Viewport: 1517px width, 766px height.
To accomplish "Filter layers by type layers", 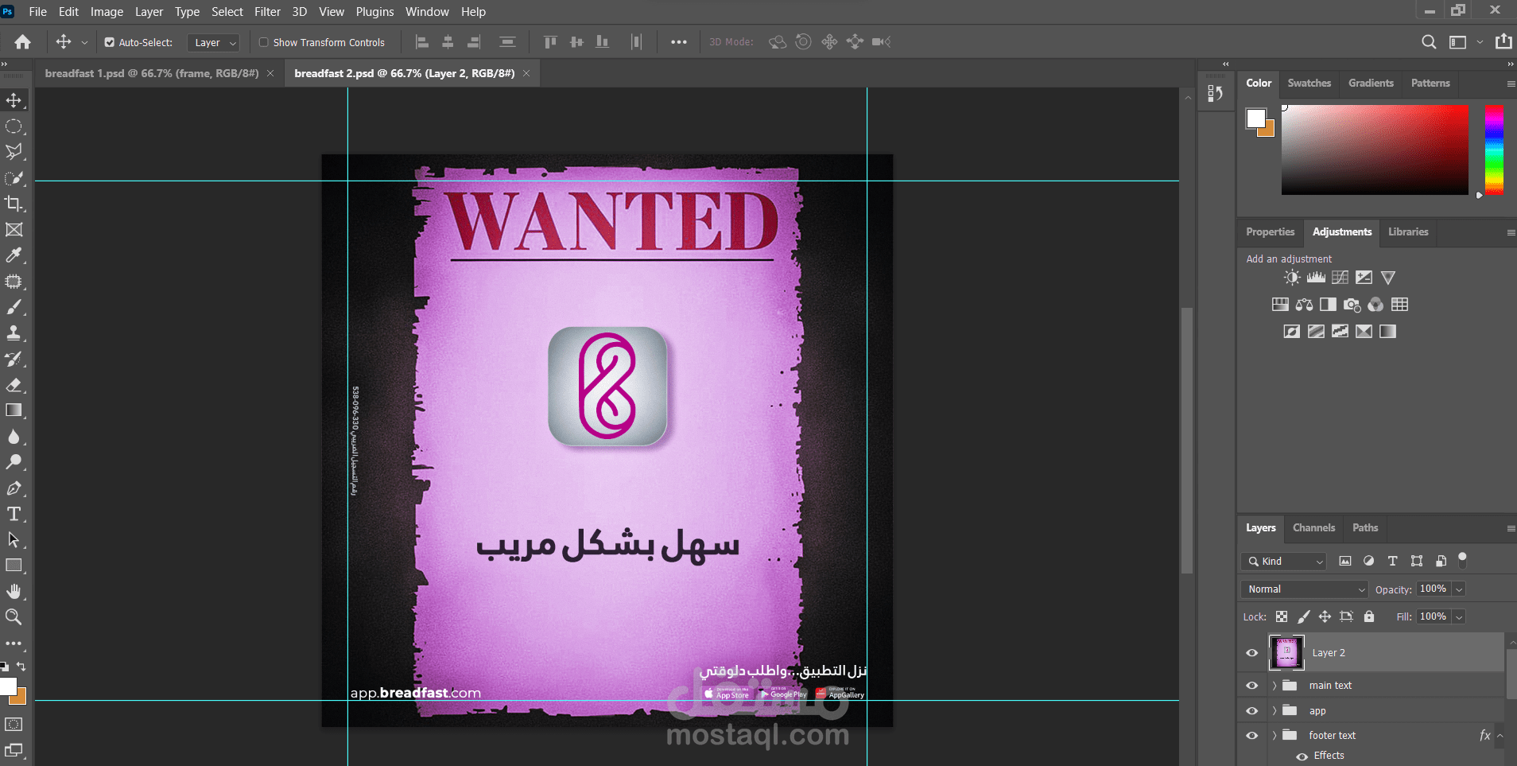I will coord(1392,562).
